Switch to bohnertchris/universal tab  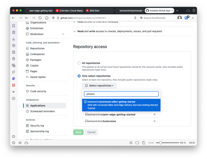click(x=129, y=10)
